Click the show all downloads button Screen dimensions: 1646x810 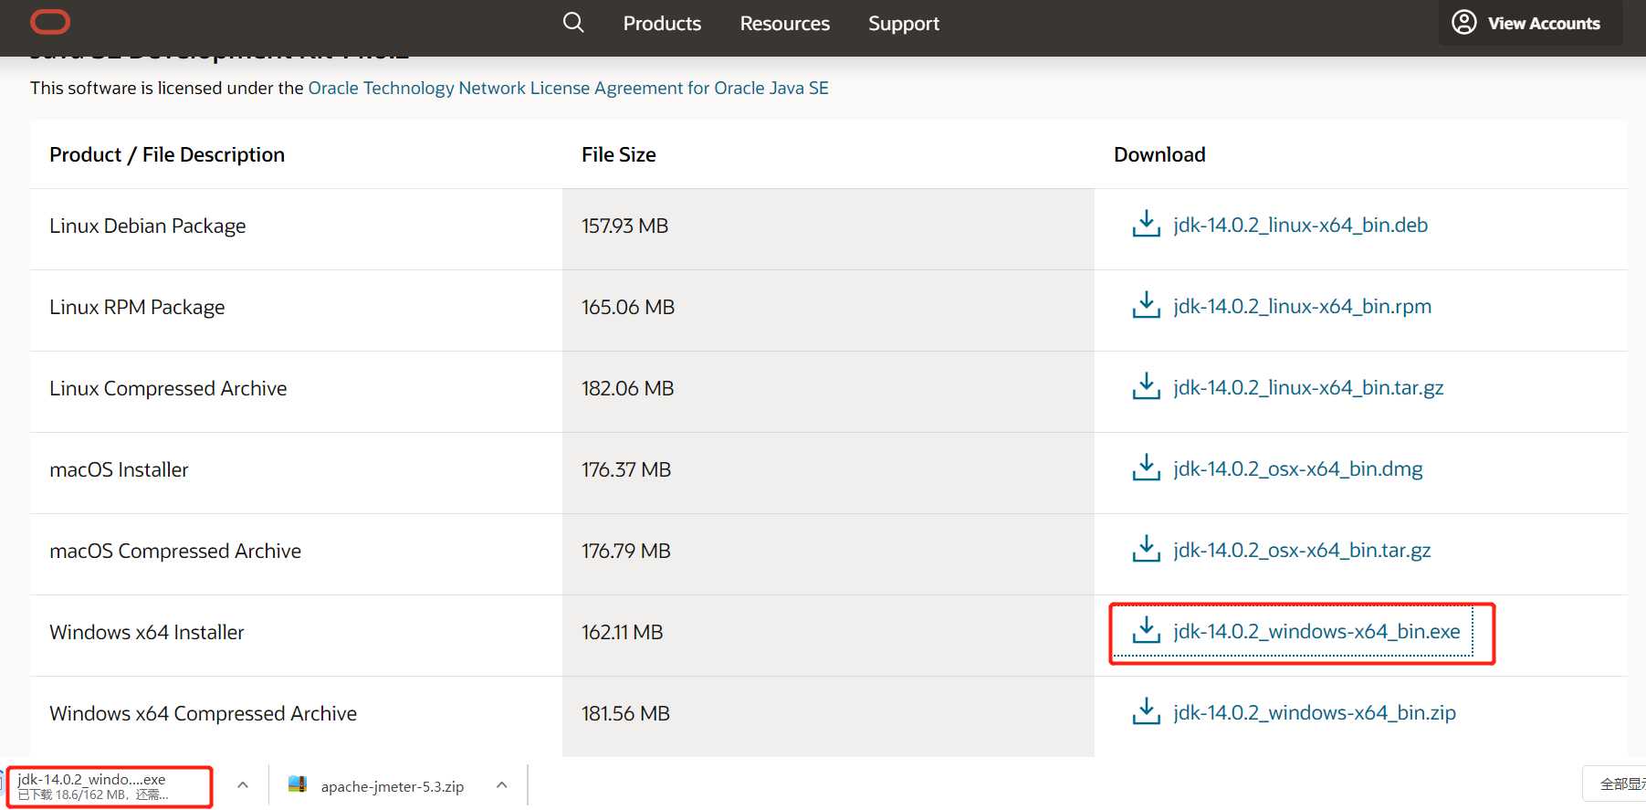[x=1615, y=784]
